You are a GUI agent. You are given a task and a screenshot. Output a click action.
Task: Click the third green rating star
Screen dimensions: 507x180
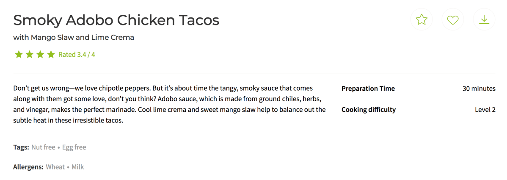pos(40,54)
